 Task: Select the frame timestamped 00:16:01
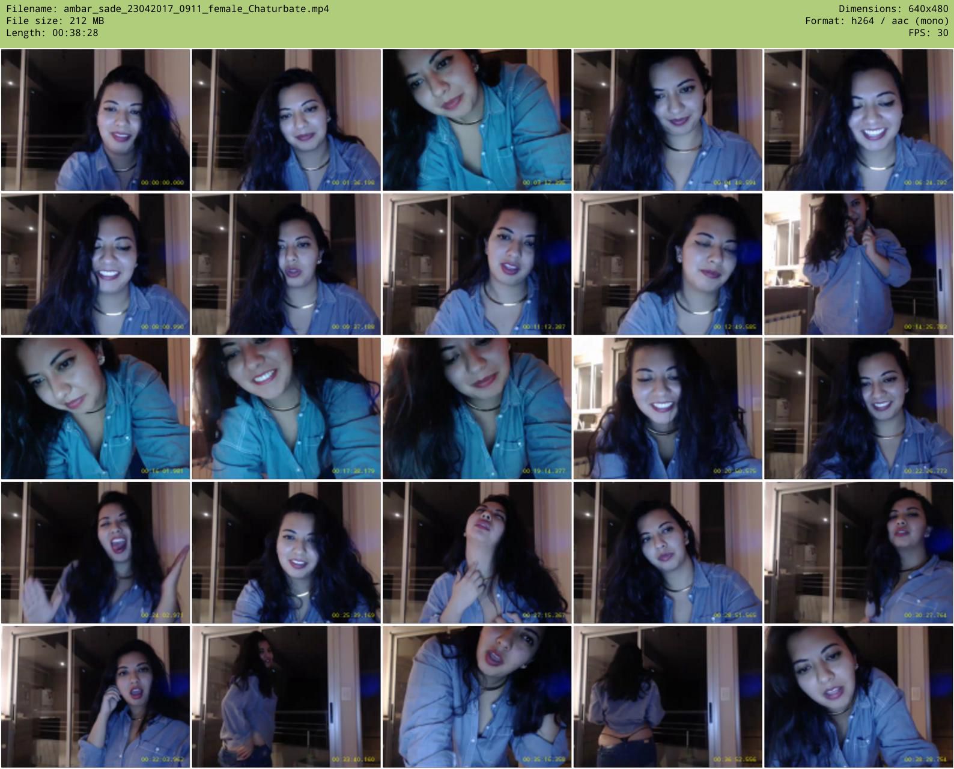coord(96,409)
